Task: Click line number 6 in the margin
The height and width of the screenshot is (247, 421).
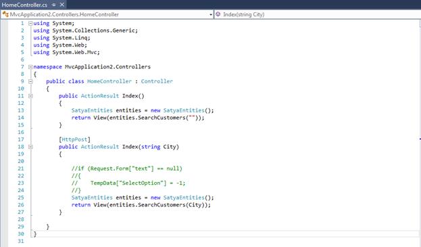Action: click(22, 60)
